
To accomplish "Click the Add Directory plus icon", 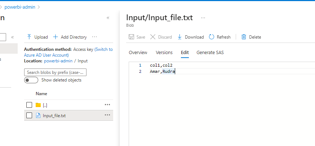I will [56, 37].
